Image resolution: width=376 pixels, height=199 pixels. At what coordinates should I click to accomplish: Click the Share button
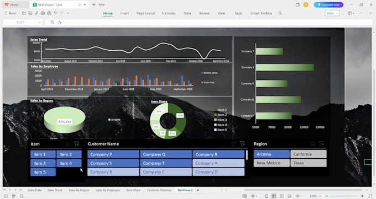(x=332, y=13)
